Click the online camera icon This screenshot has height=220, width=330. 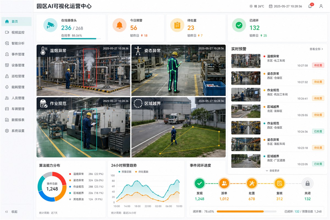(x=50, y=25)
